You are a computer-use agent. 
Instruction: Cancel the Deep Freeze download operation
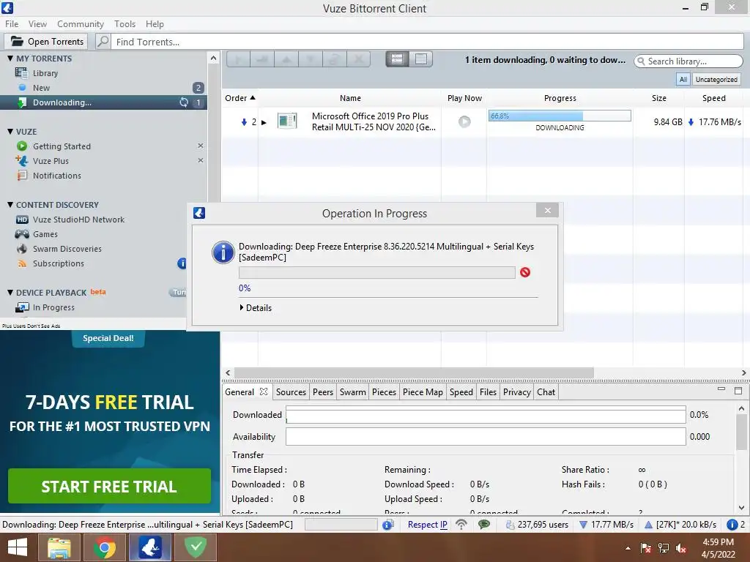click(525, 272)
